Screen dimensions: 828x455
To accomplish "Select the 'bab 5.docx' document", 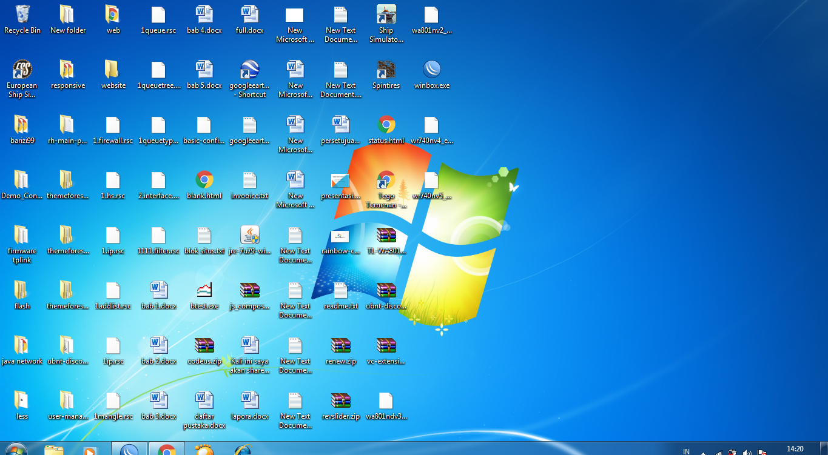I will coord(204,70).
